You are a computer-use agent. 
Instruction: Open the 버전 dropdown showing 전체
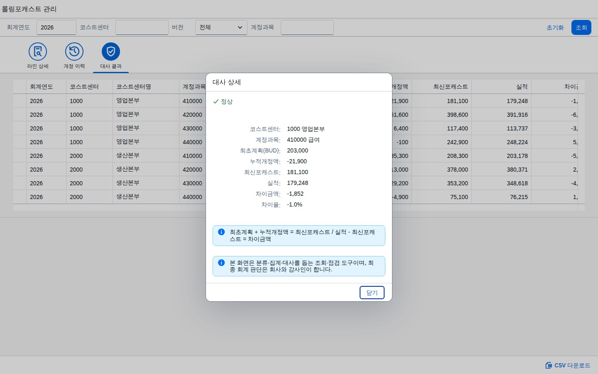(221, 27)
